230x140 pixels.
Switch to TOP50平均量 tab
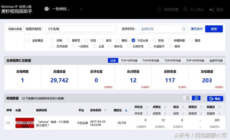172,61
